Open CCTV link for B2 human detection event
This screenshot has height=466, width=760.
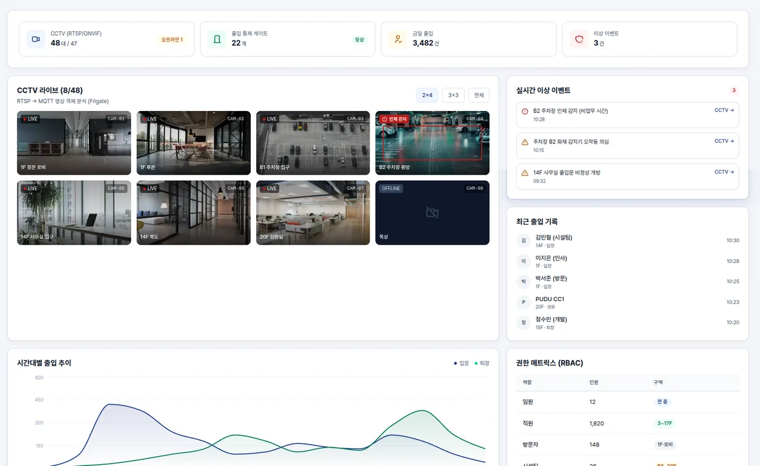click(724, 110)
